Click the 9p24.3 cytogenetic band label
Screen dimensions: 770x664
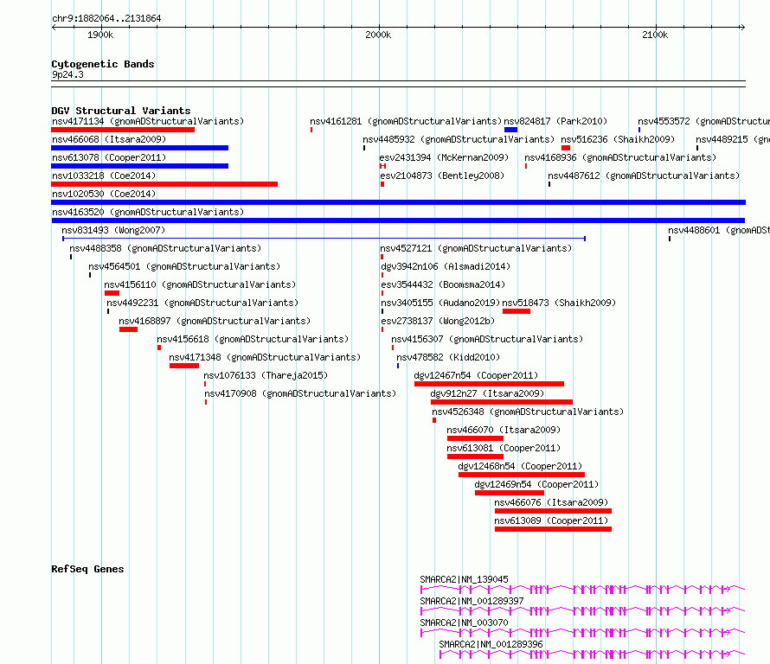(x=67, y=74)
